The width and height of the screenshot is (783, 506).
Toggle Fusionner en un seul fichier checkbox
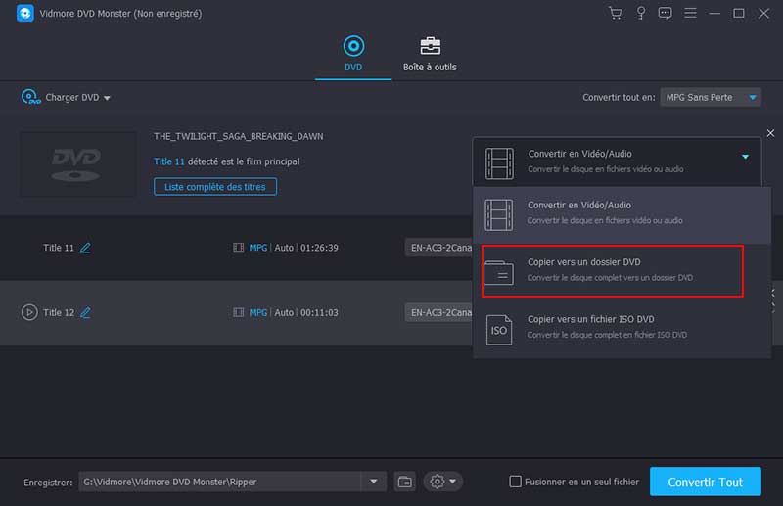click(x=515, y=482)
